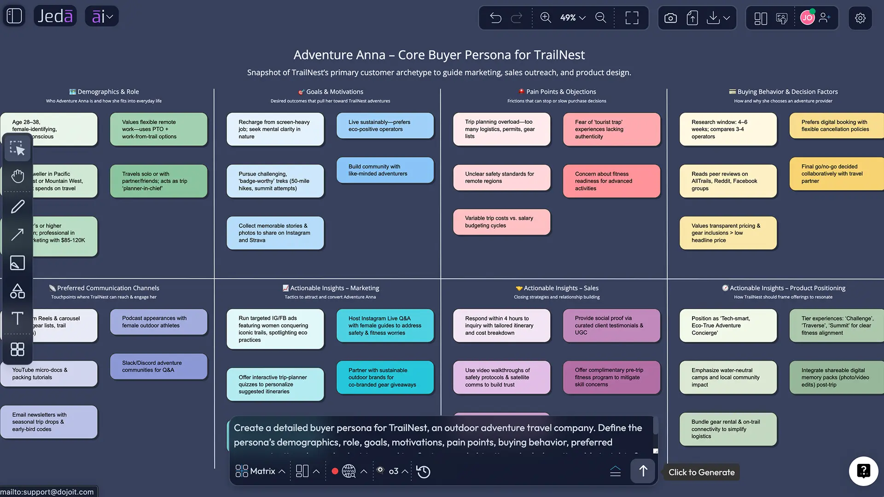The image size is (884, 497).
Task: Open the JO user avatar
Action: pos(807,18)
